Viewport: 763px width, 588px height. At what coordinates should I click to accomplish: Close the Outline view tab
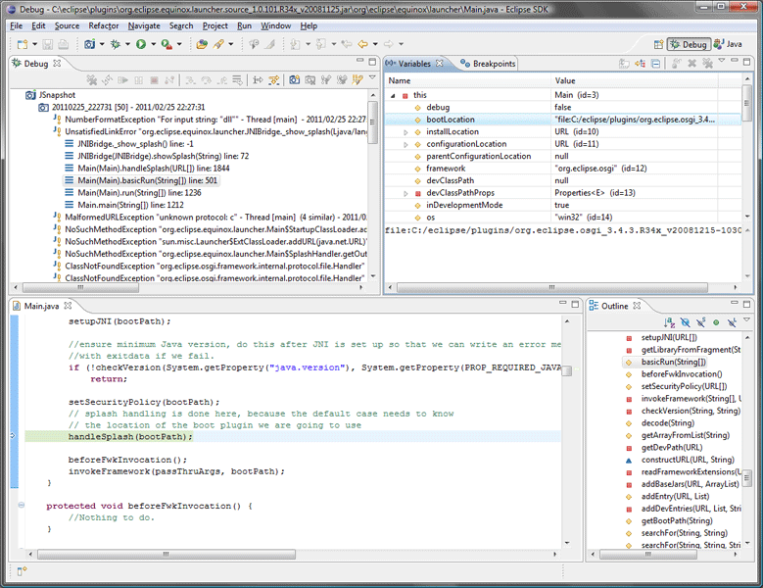[x=637, y=306]
